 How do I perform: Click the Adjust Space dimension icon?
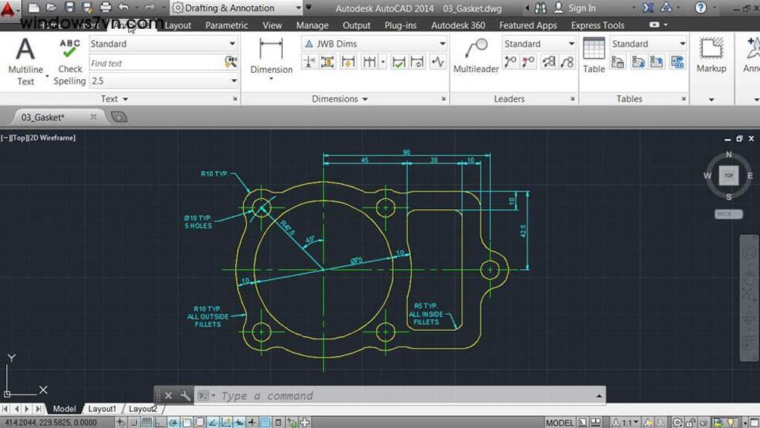pos(328,62)
